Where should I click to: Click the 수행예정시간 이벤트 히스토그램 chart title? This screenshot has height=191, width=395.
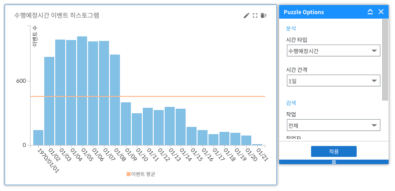coord(57,15)
